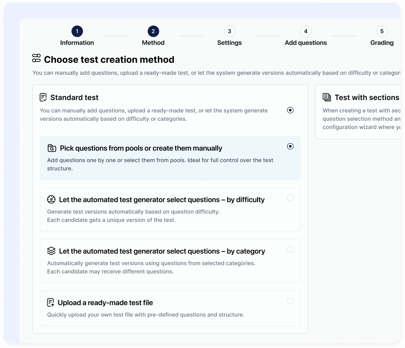Choose the by difficulty generator radio option
Viewport: 405px width, 348px height.
(290, 198)
